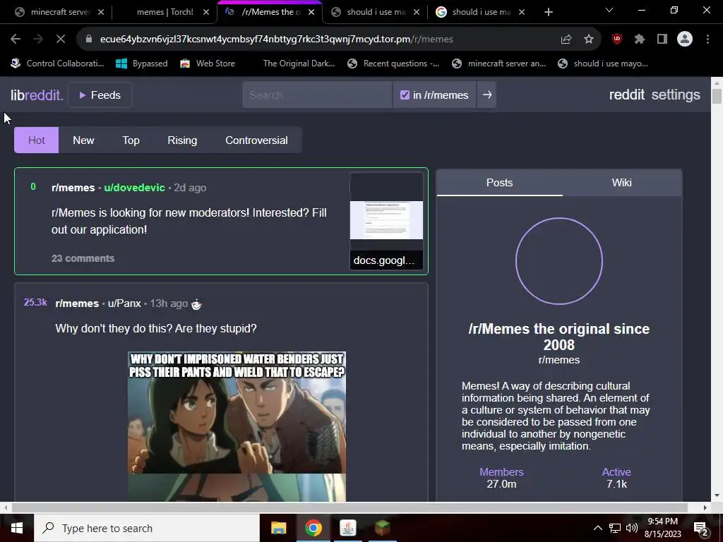The width and height of the screenshot is (723, 542).
Task: Click the Java app taskbar icon
Action: (347, 528)
